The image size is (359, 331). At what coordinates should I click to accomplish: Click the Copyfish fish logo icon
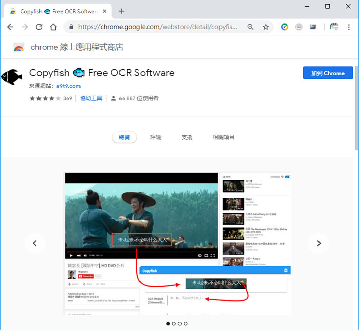(x=11, y=76)
